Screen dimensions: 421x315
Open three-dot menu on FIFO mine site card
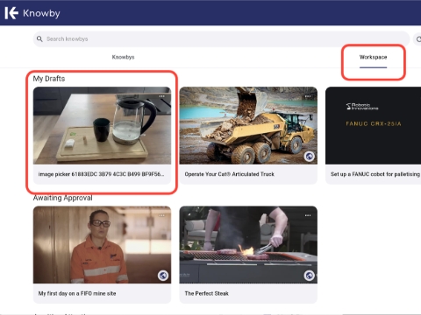coord(161,215)
